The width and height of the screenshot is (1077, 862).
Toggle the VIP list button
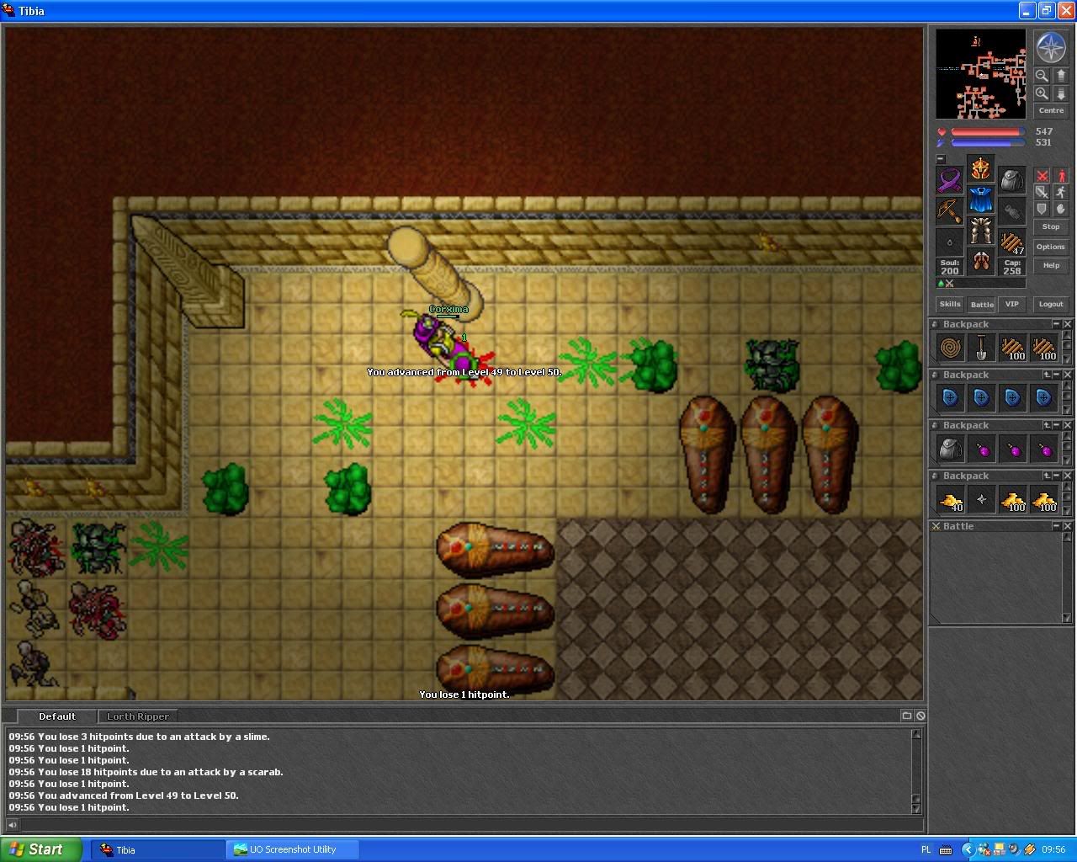pyautogui.click(x=1012, y=304)
